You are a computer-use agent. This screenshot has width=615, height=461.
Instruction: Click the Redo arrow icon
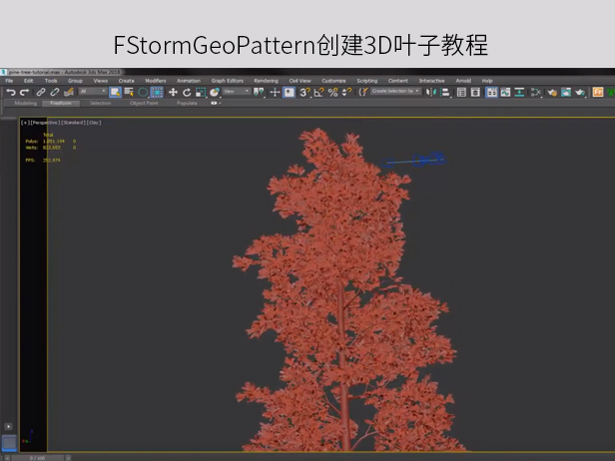[x=24, y=92]
